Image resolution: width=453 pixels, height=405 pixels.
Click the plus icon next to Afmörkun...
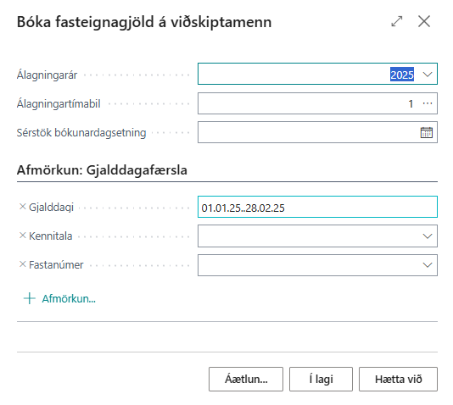(30, 298)
